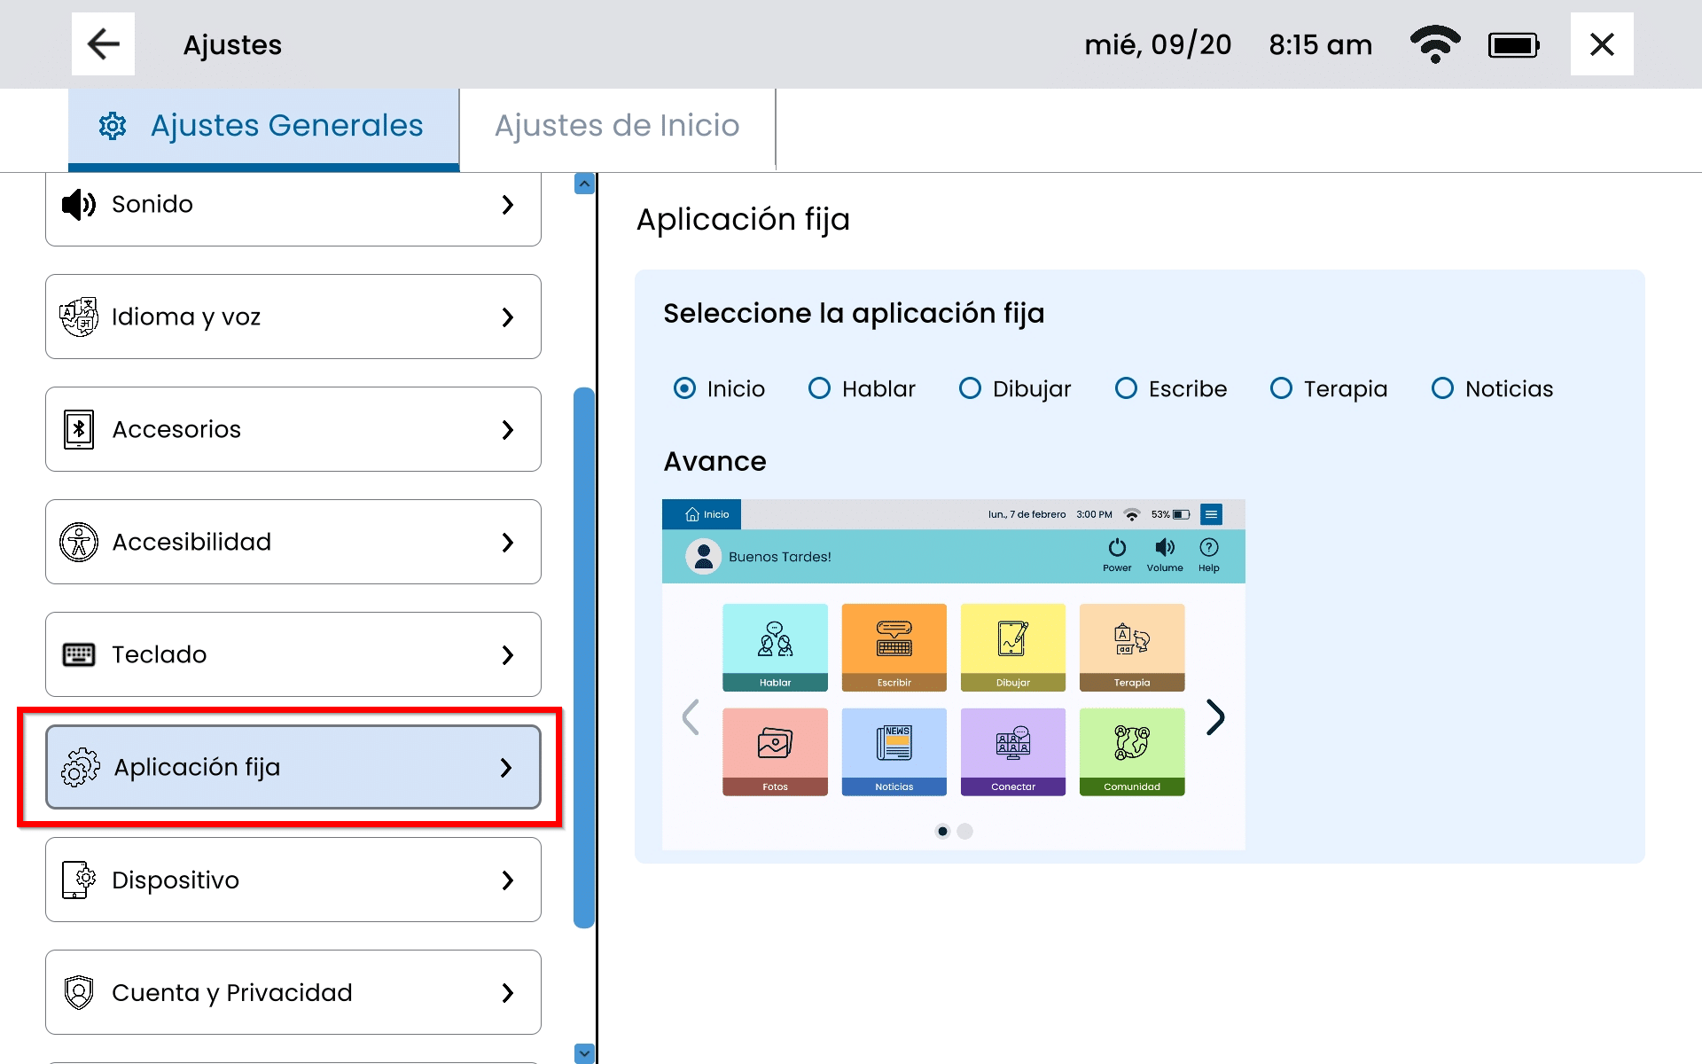1702x1064 pixels.
Task: Click next arrow on preview thumbnail
Action: [1215, 716]
